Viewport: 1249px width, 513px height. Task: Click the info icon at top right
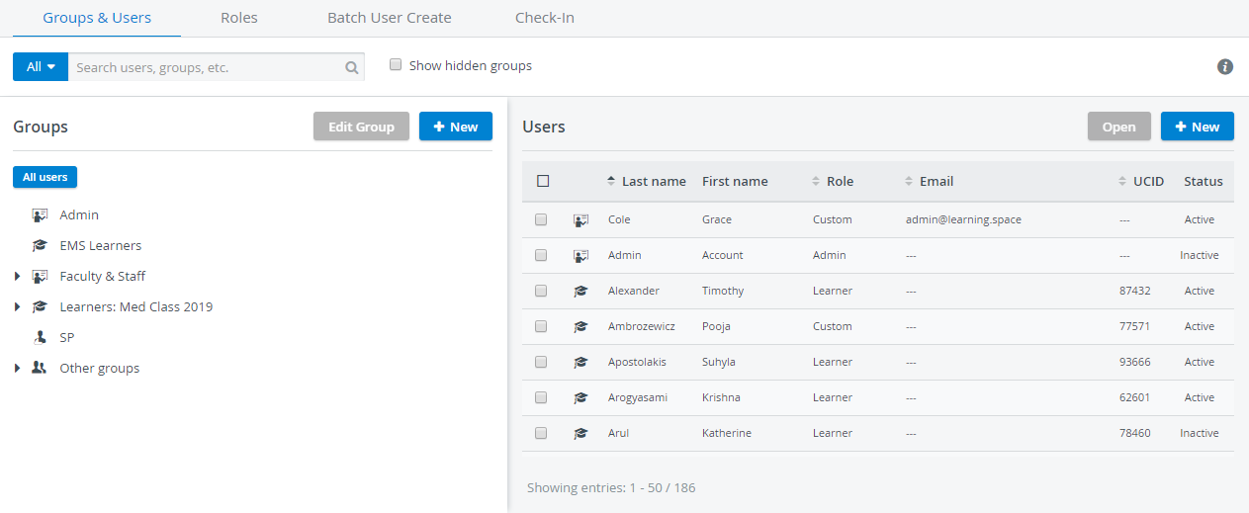(1225, 67)
